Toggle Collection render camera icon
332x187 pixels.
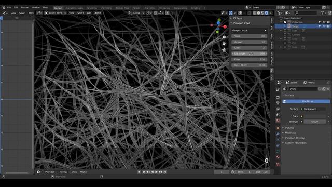pyautogui.click(x=328, y=22)
